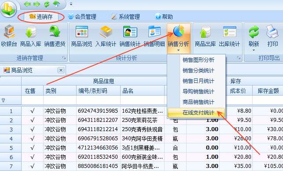Go forward with the green right arrow

[x=37, y=4]
